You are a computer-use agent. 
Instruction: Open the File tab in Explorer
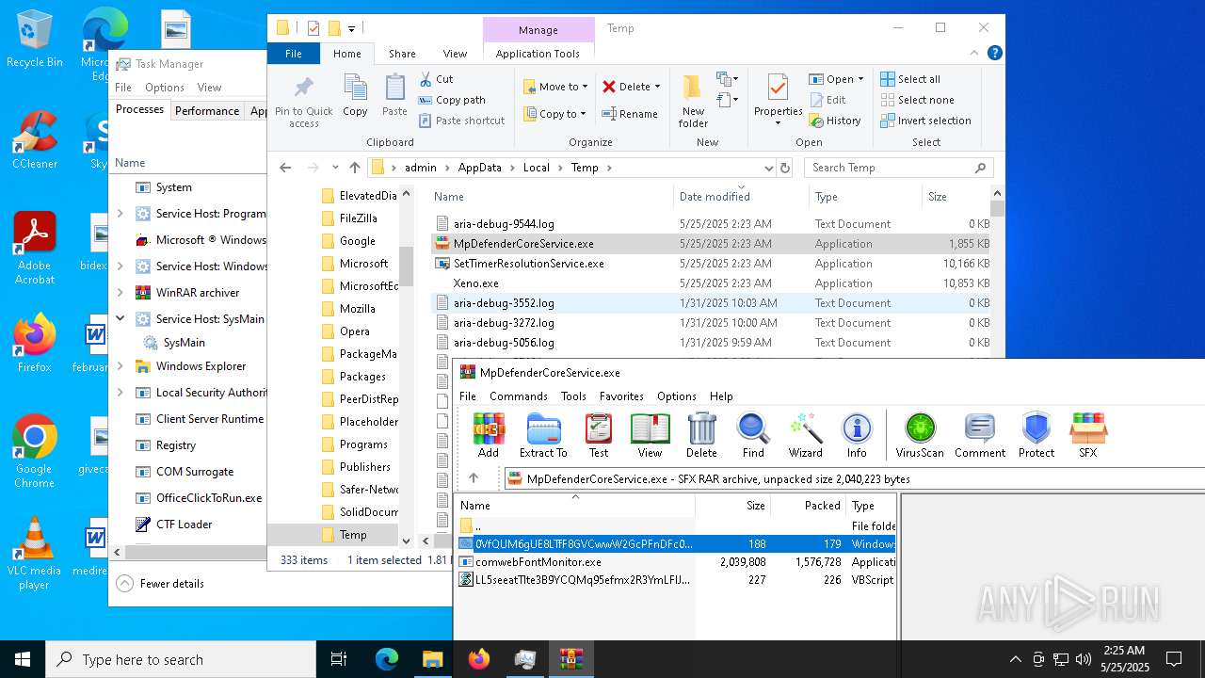click(x=294, y=54)
